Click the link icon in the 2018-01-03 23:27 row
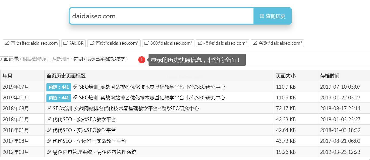The image size is (370, 160). (49, 119)
